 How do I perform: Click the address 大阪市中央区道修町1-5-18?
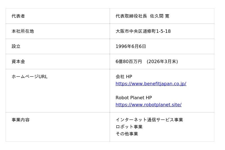point(143,31)
